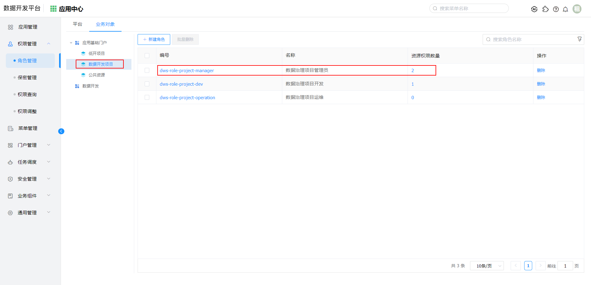591x285 pixels.
Task: Click the green app center grid icon
Action: (x=53, y=9)
